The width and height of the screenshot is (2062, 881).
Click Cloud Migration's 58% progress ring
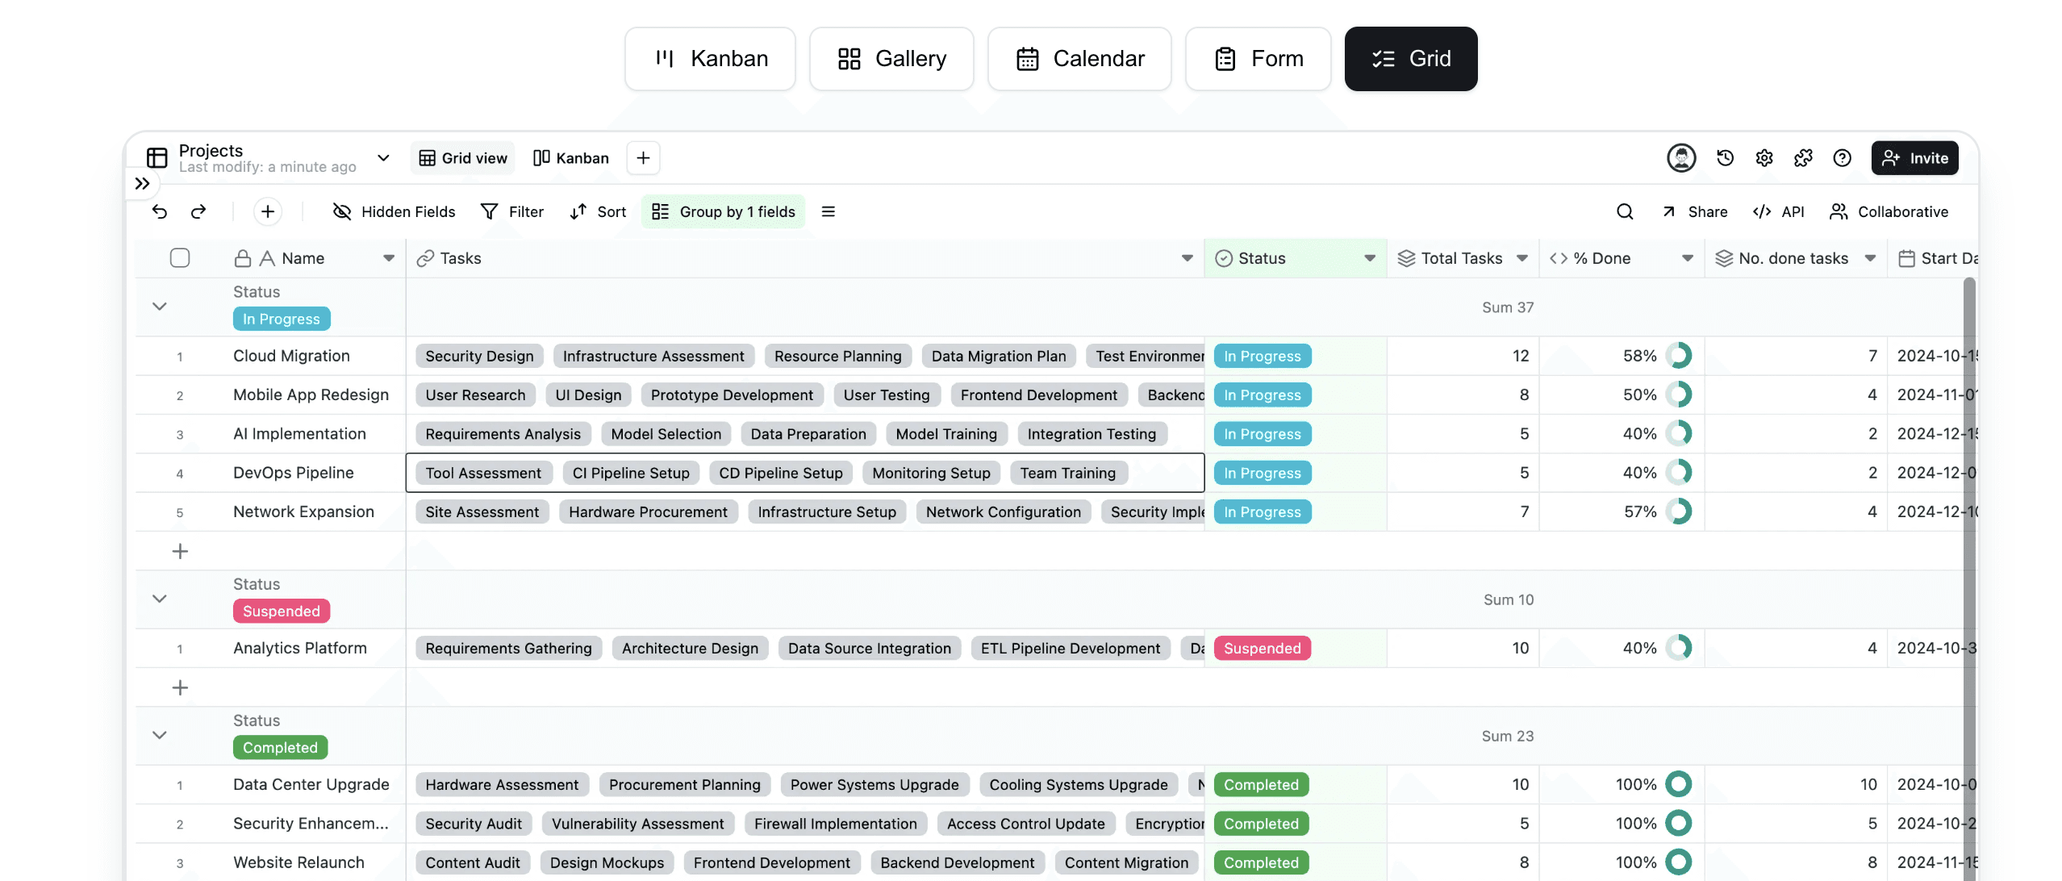1679,356
